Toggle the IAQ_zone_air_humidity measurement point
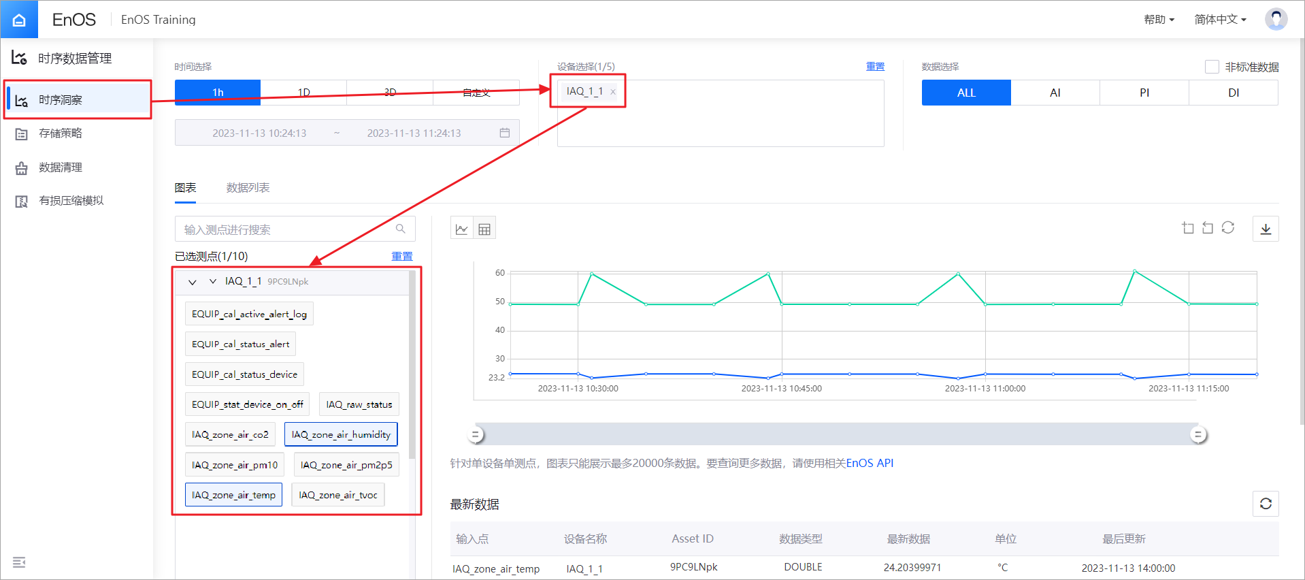The width and height of the screenshot is (1305, 580). click(x=341, y=434)
